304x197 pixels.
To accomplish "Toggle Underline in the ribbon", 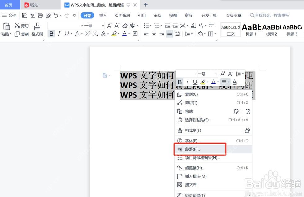I will click(67, 34).
